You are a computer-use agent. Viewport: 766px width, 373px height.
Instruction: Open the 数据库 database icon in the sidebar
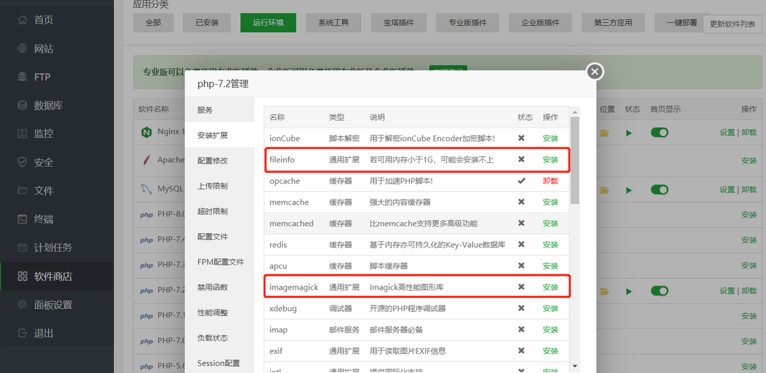point(22,105)
